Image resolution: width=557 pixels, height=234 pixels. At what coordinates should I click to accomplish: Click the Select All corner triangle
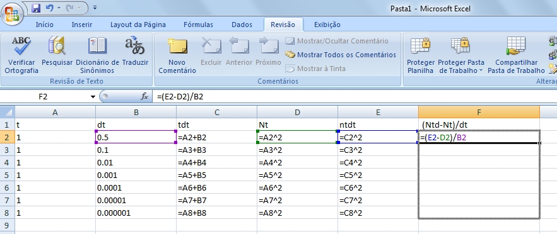pos(7,112)
